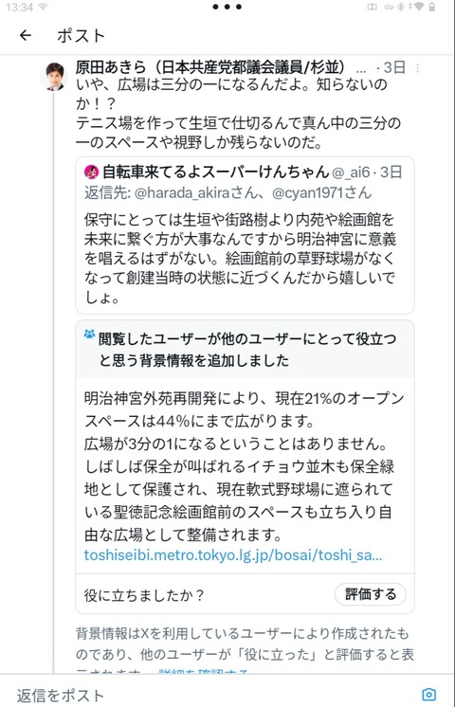Tap the ポスト header title
The image size is (455, 707).
tap(82, 36)
